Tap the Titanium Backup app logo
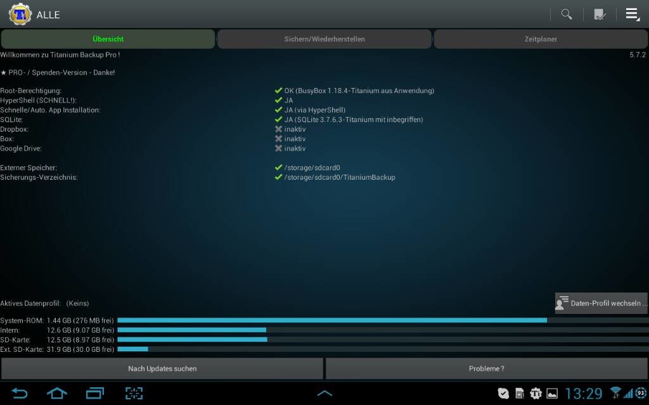The height and width of the screenshot is (405, 649). point(20,15)
